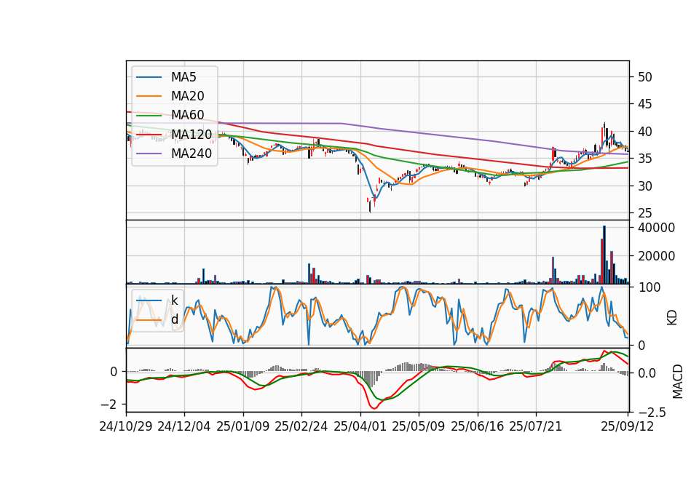Click the MACD axis label

tap(677, 381)
